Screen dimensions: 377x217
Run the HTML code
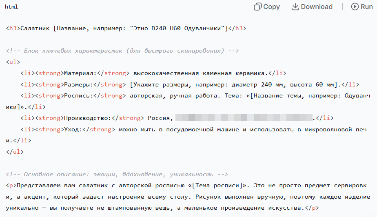click(362, 7)
